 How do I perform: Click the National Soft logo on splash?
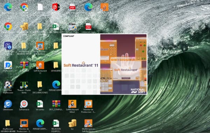pyautogui.click(x=138, y=91)
